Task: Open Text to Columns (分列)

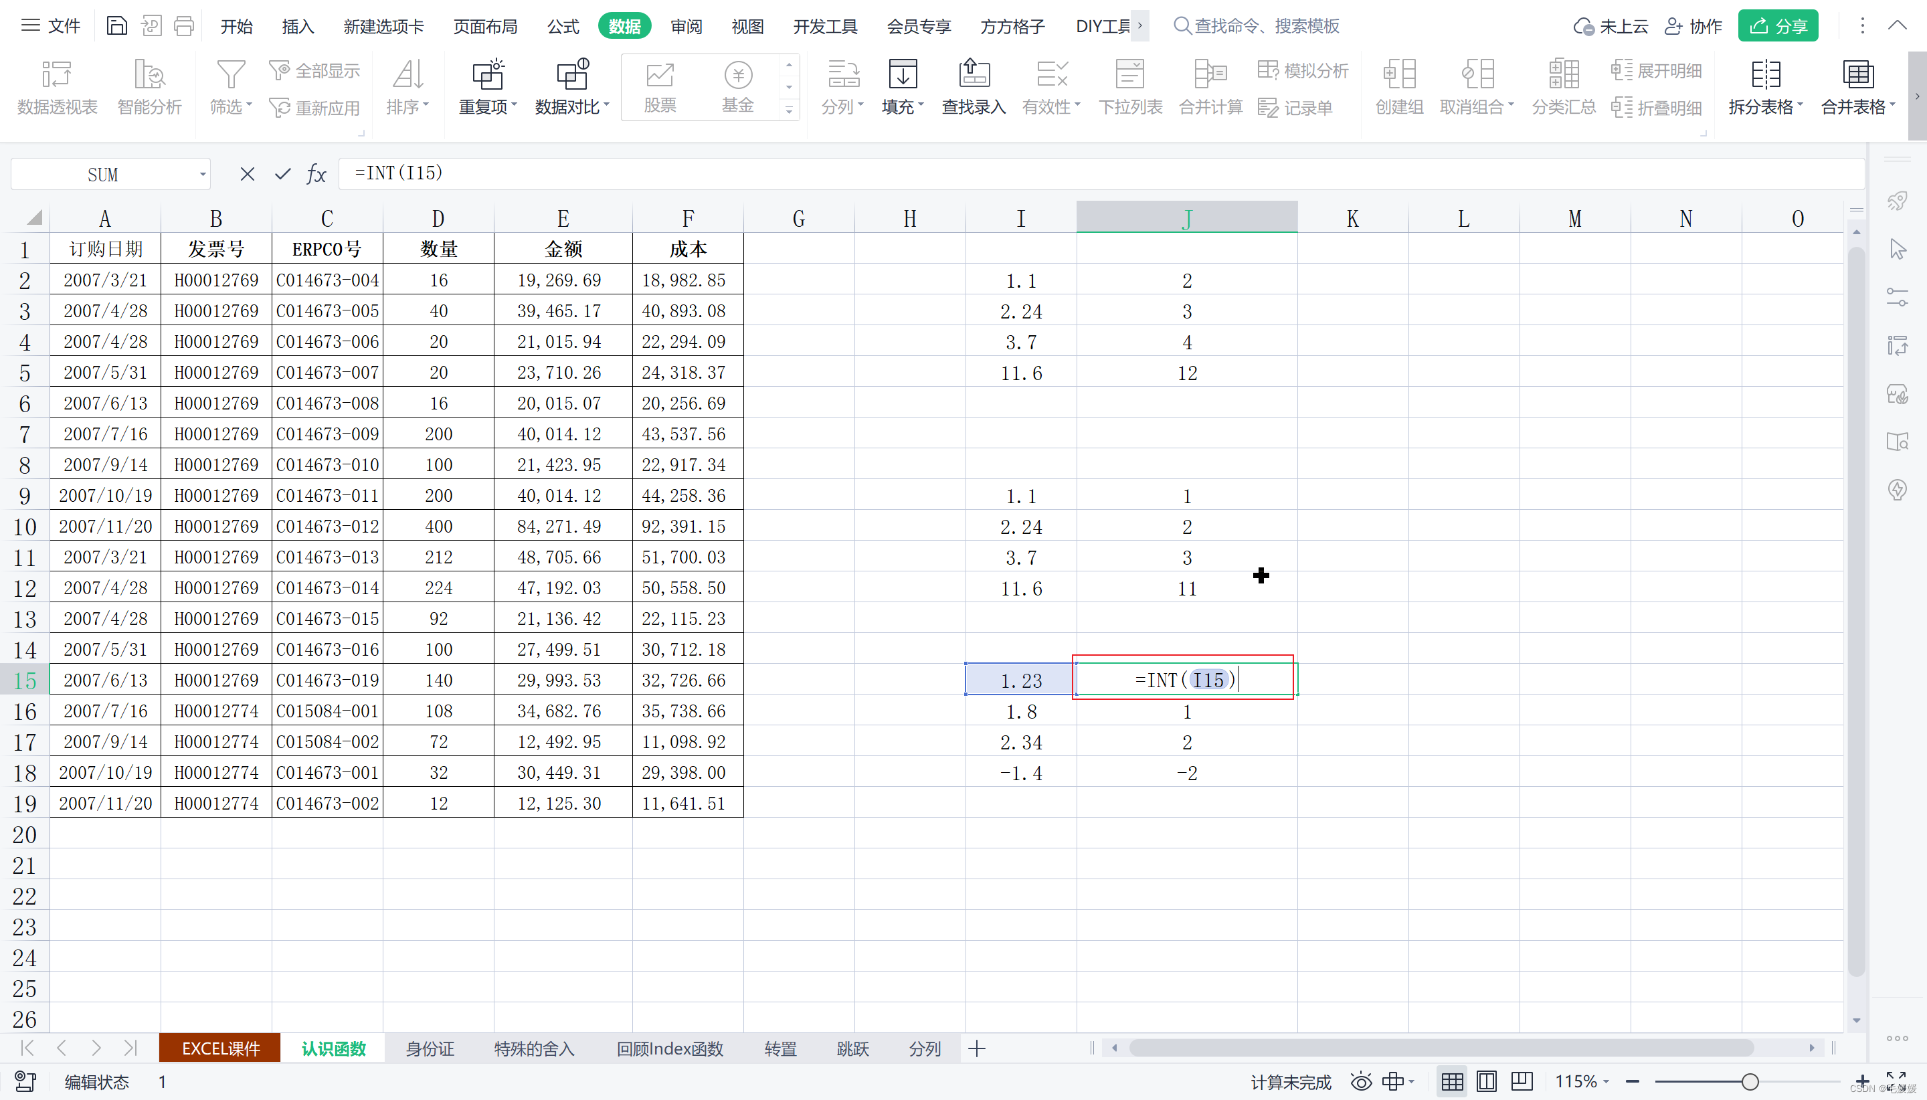Action: [x=843, y=88]
